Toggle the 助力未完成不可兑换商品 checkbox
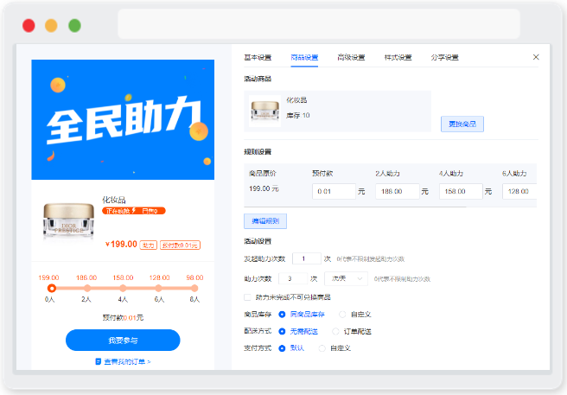The width and height of the screenshot is (567, 395). coord(247,297)
